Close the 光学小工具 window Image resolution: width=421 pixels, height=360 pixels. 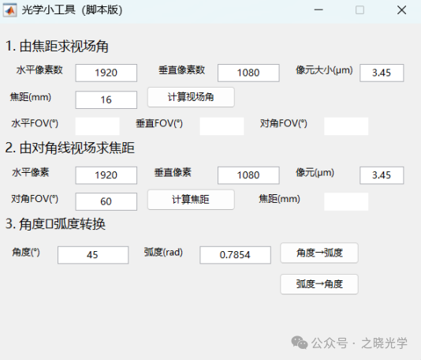click(x=401, y=10)
